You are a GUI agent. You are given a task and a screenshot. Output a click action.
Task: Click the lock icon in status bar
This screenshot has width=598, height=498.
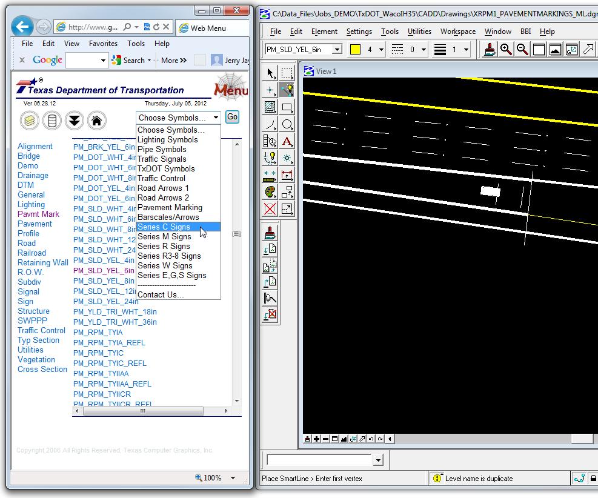pyautogui.click(x=593, y=478)
